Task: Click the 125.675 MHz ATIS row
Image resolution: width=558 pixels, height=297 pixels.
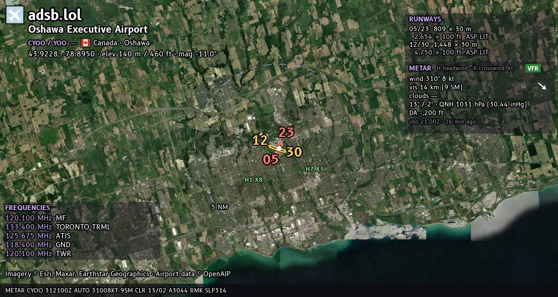Action: pyautogui.click(x=38, y=236)
